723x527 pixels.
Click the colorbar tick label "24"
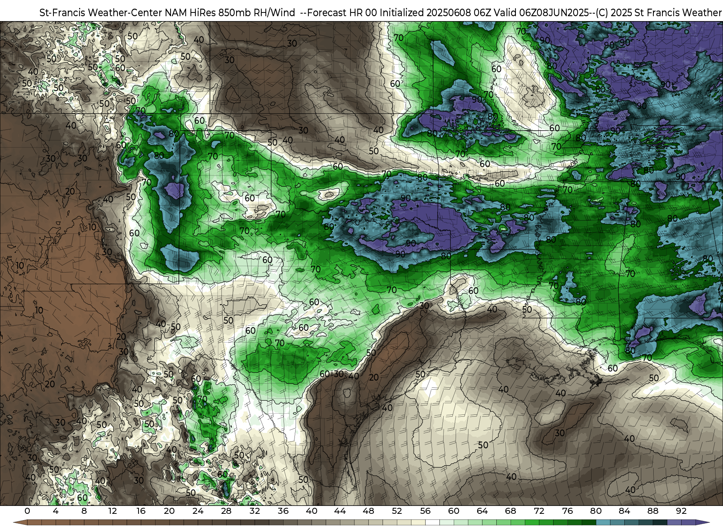198,511
